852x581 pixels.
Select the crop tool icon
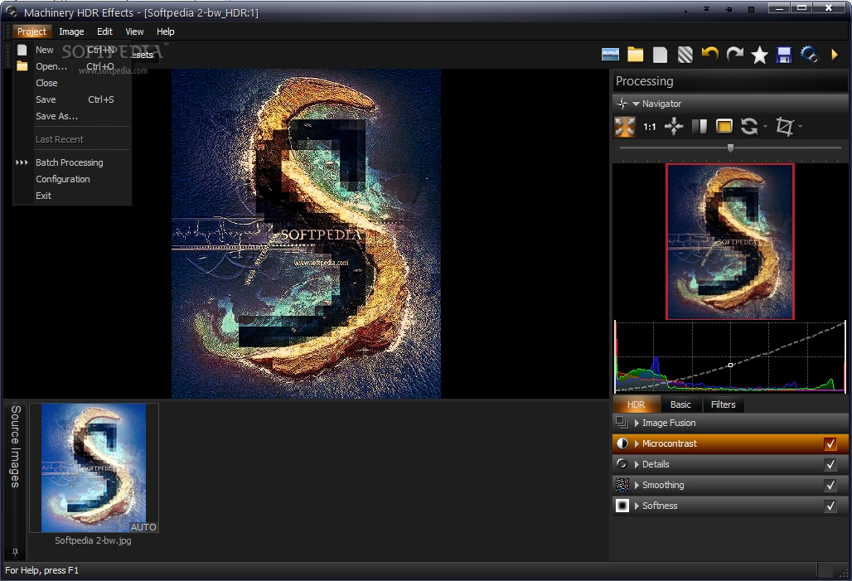coord(785,127)
